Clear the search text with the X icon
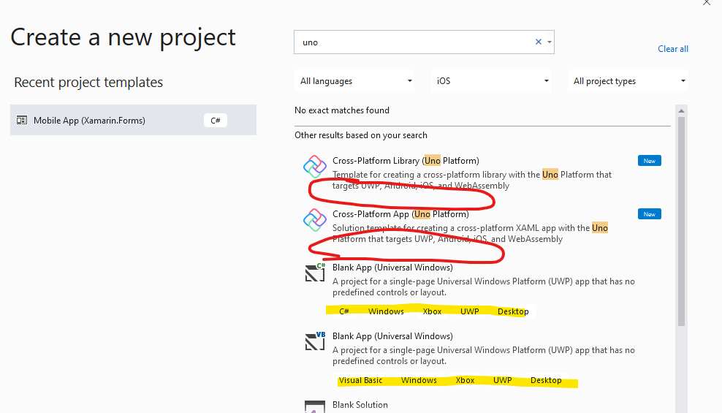Screen dimensions: 722x413 click(x=539, y=42)
